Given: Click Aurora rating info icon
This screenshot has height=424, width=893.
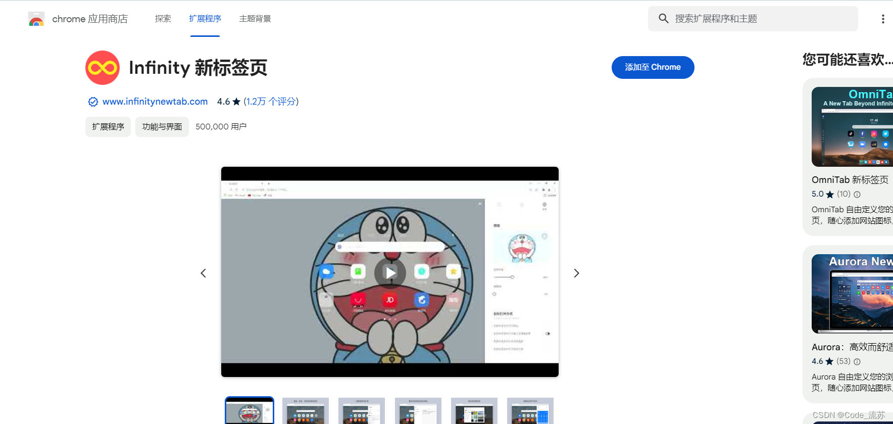Looking at the screenshot, I should 857,362.
